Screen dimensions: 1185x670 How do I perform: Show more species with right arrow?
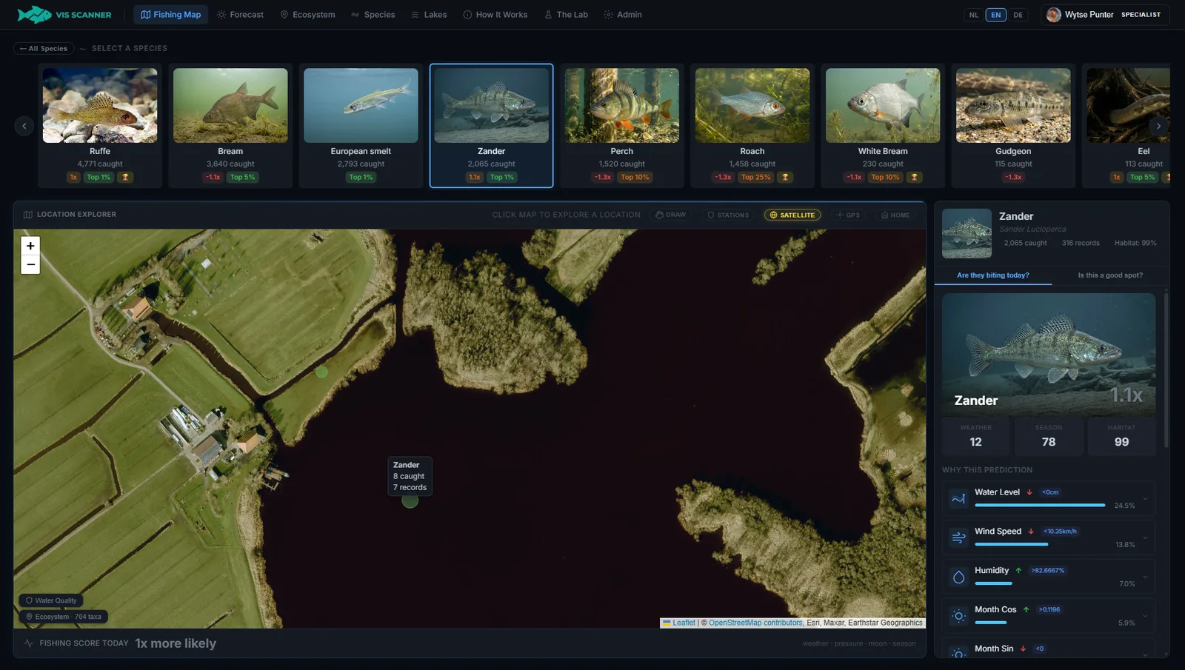point(1158,126)
